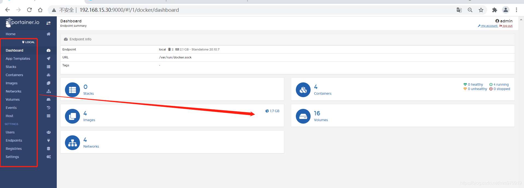Screen dimensions: 524x188
Task: Click the browser address bar URL
Action: point(129,10)
